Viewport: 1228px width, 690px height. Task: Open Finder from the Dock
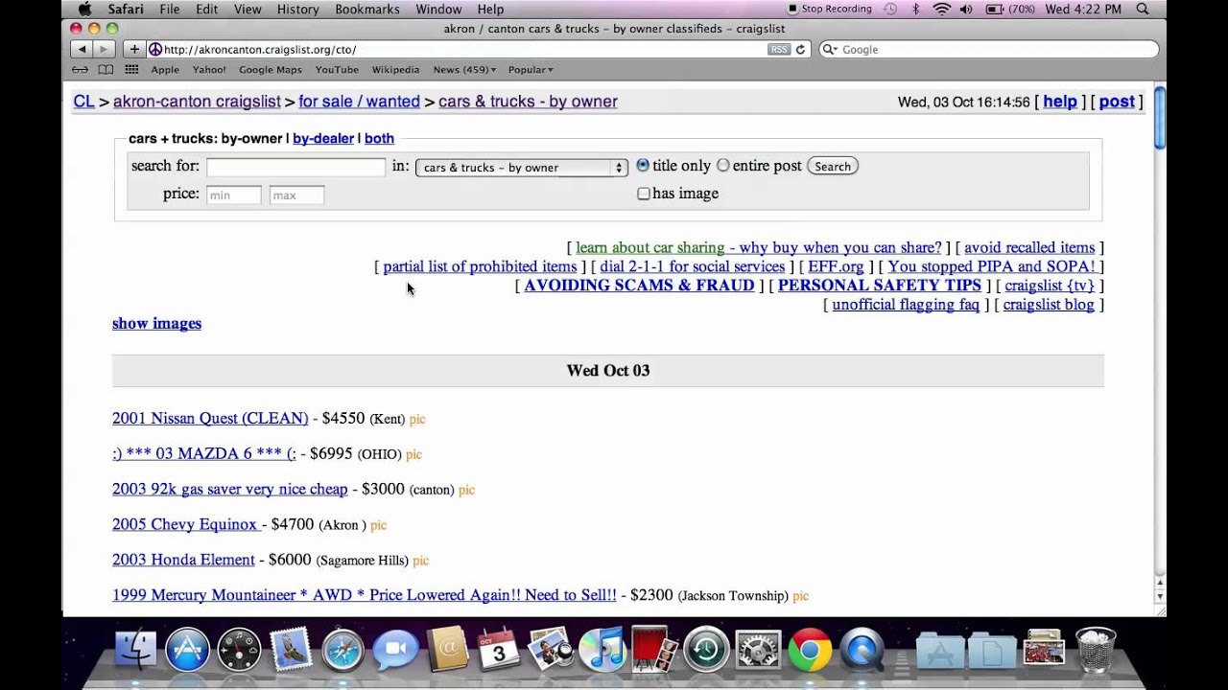coord(135,651)
